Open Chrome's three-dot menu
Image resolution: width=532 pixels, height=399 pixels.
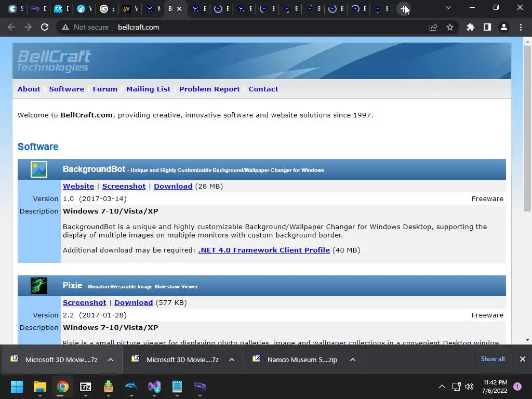(x=521, y=27)
